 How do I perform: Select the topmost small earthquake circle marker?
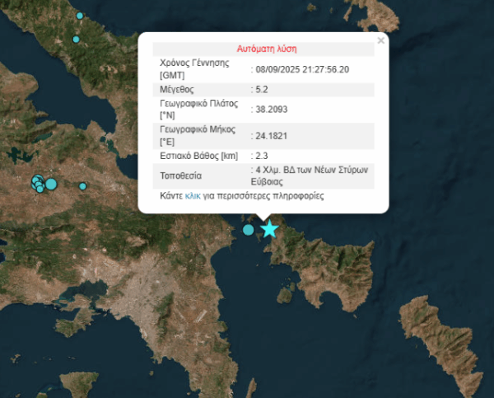tap(80, 16)
